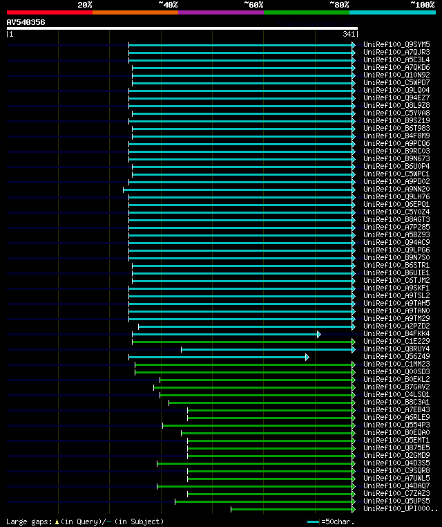442x527 pixels.
Task: Open the UniRef100_C1MM23 entry
Action: (396, 364)
